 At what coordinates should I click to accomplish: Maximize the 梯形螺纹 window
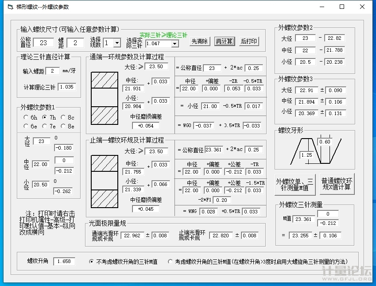point(342,7)
